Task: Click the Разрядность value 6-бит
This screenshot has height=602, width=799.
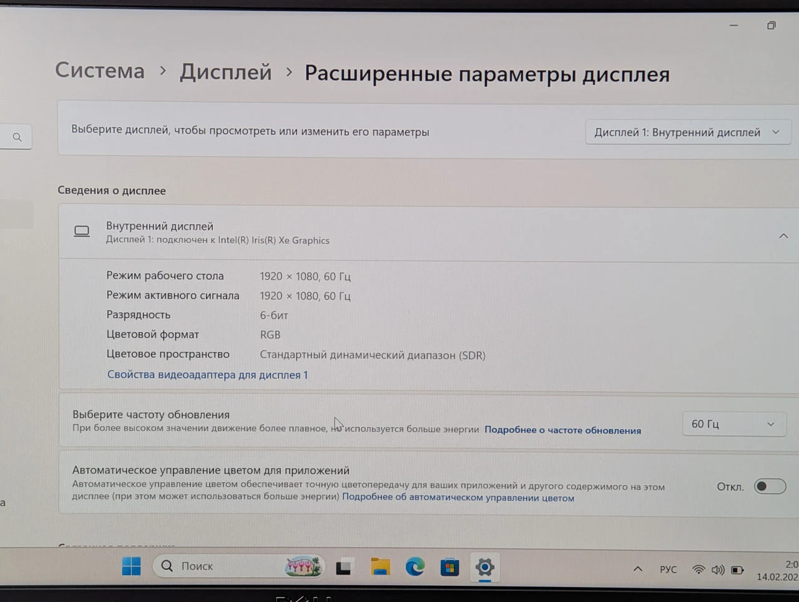Action: coord(274,315)
